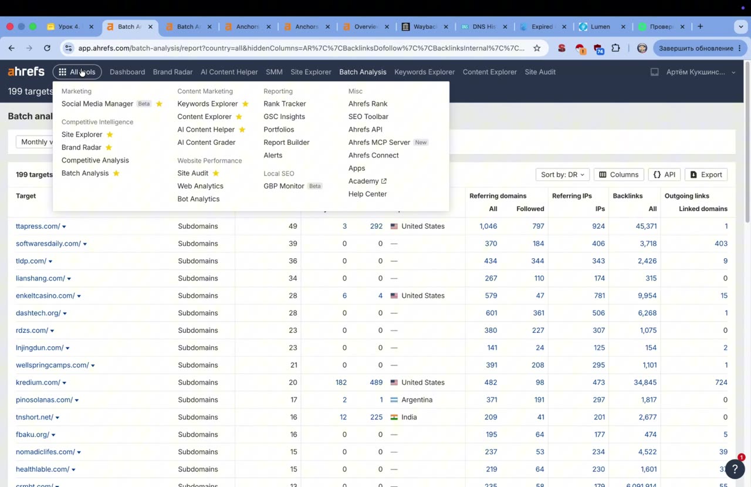The width and height of the screenshot is (751, 487).
Task: Open Rank Tracker from the menu
Action: point(285,104)
